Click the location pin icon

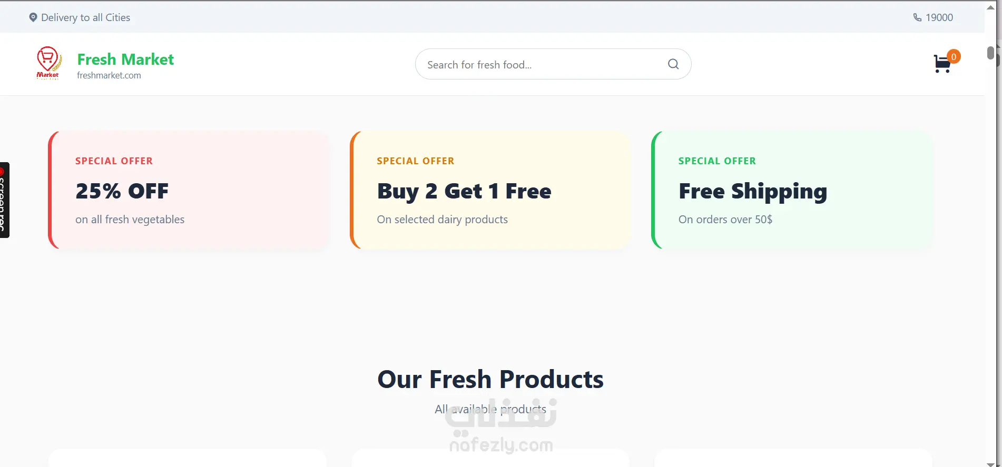(x=33, y=17)
